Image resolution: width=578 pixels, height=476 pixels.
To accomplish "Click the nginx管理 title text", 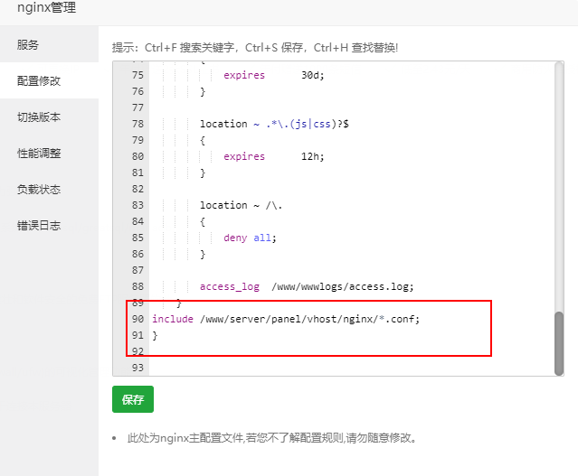I will tap(47, 7).
